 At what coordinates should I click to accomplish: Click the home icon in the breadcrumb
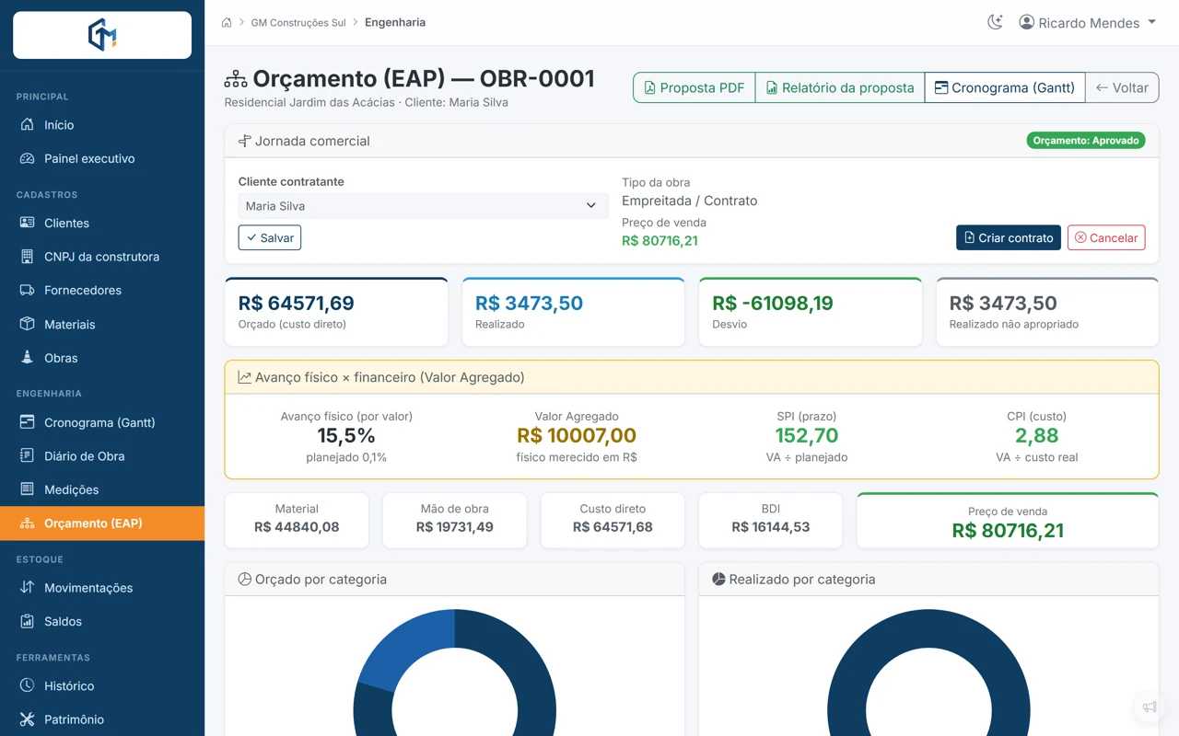(227, 22)
